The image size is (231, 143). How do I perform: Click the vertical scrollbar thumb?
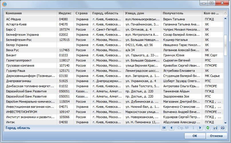click(225, 45)
